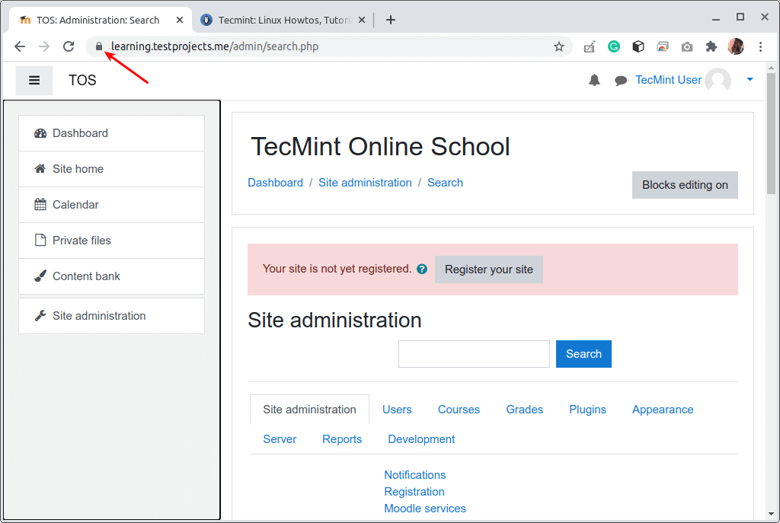780x523 pixels.
Task: Click the TOS site name in header
Action: click(82, 80)
